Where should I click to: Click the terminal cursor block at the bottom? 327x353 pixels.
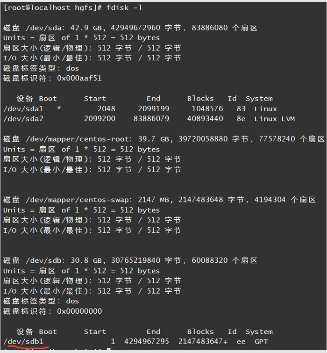[108, 350]
